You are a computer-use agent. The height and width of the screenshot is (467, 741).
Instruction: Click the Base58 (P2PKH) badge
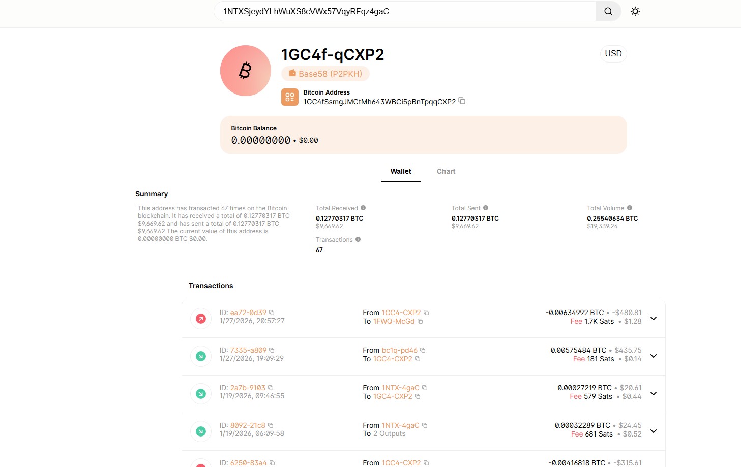coord(325,74)
